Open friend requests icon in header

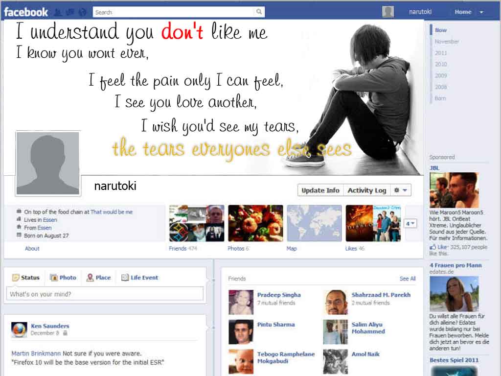point(58,12)
